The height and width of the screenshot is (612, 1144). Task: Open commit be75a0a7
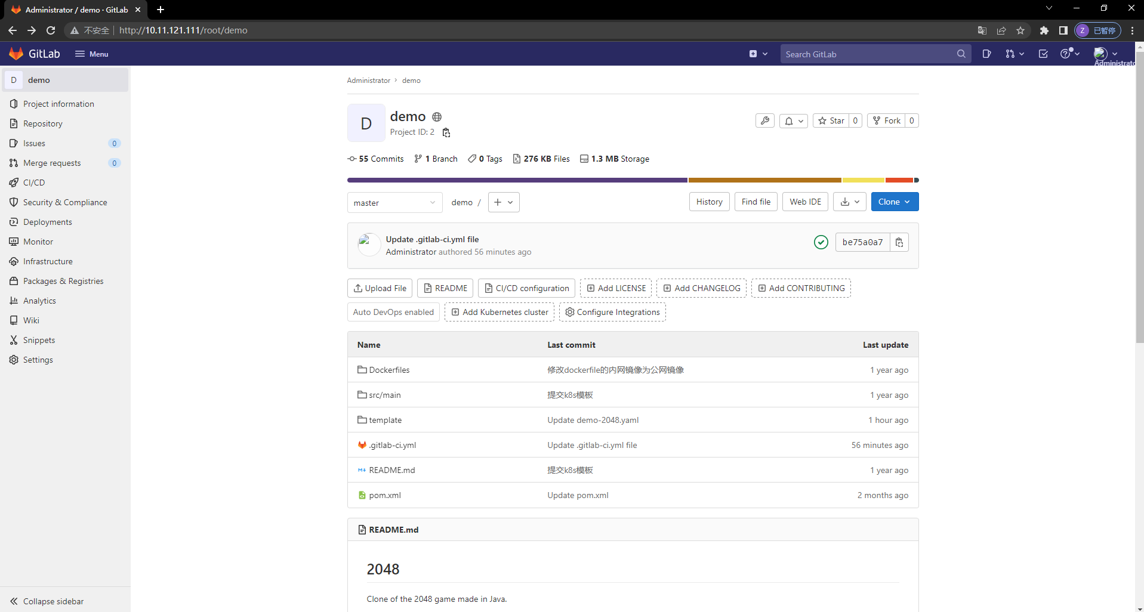click(862, 242)
